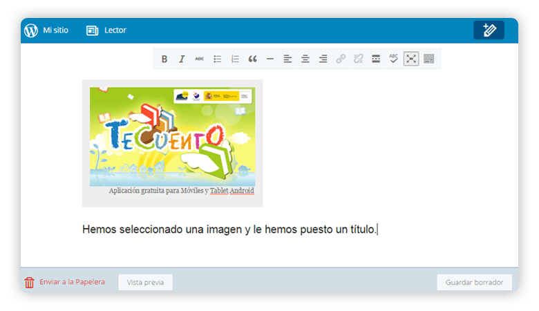The width and height of the screenshot is (539, 311).
Task: Insert a blockquote
Action: (252, 59)
